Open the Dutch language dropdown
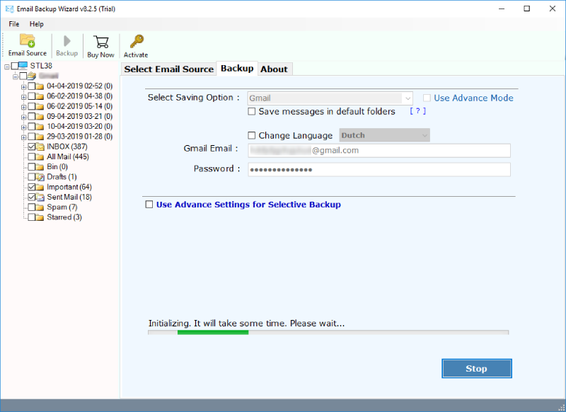The width and height of the screenshot is (566, 412). [x=384, y=135]
